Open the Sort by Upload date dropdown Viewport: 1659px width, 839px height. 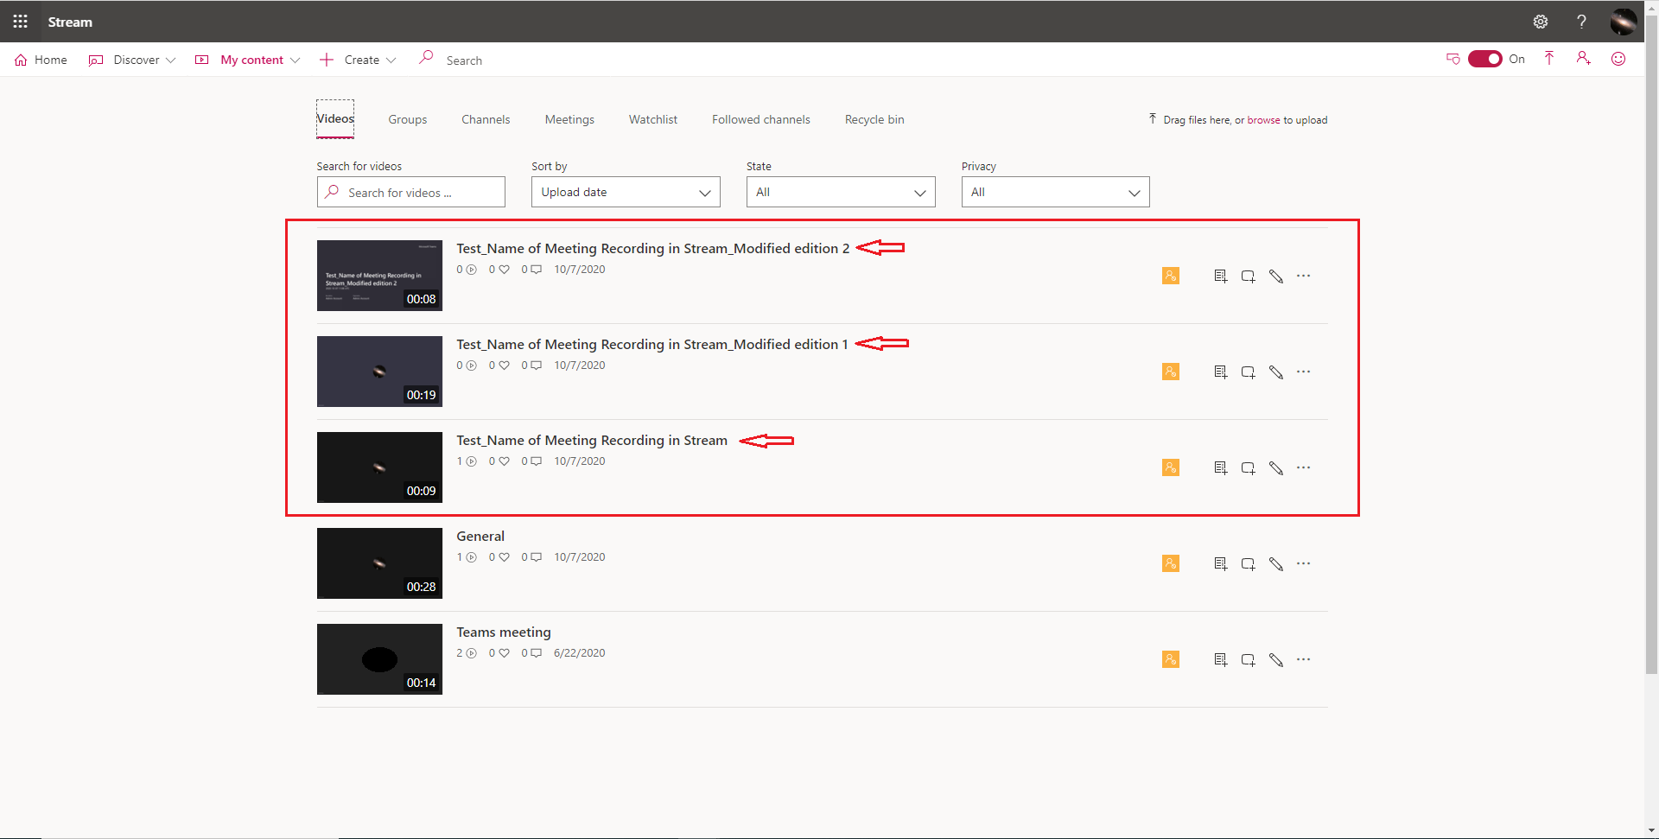pos(626,192)
